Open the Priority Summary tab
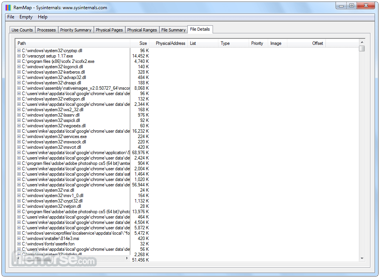This screenshot has width=380, height=278. [x=75, y=30]
